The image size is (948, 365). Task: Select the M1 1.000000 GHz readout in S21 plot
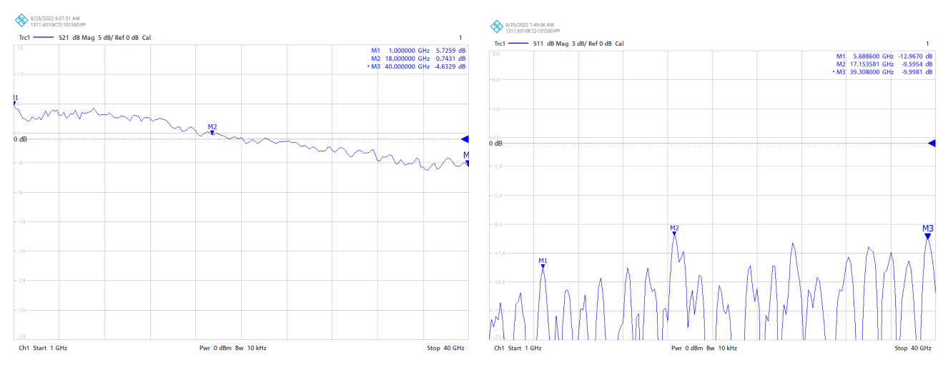pyautogui.click(x=418, y=49)
